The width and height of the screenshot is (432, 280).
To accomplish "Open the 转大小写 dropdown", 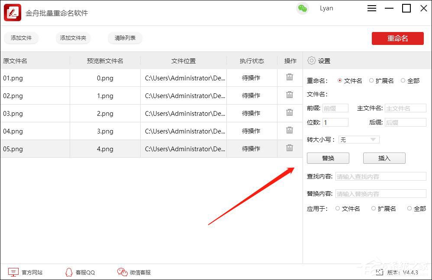I will [359, 140].
